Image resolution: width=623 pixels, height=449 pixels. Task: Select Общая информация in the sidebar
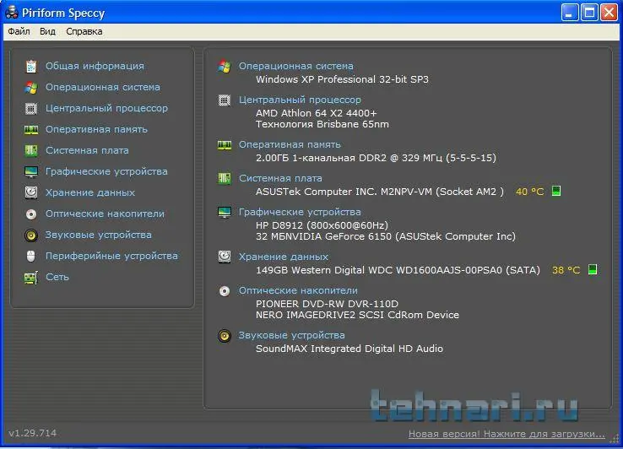pos(95,66)
